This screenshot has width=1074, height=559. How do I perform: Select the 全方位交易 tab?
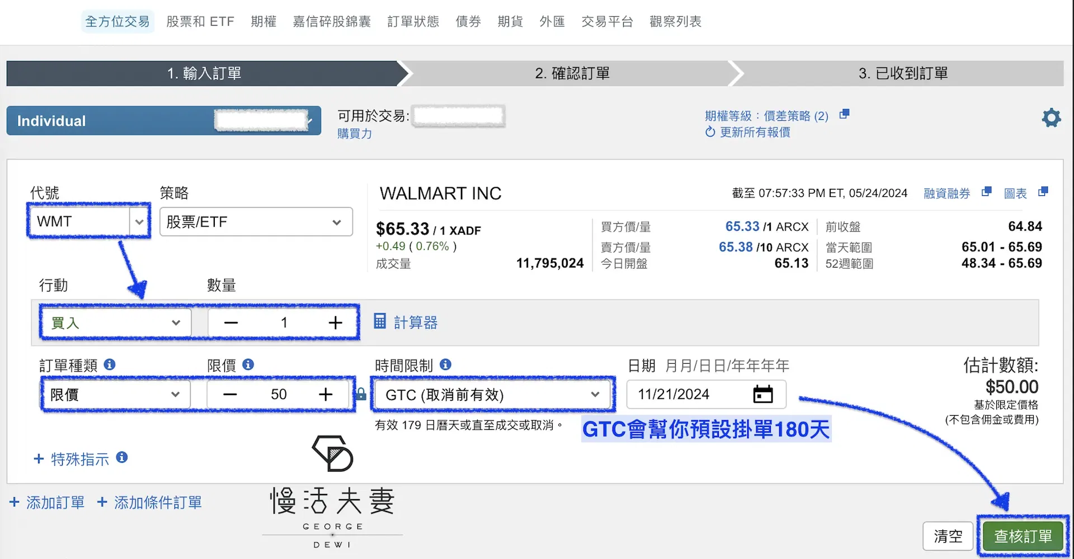(x=117, y=22)
